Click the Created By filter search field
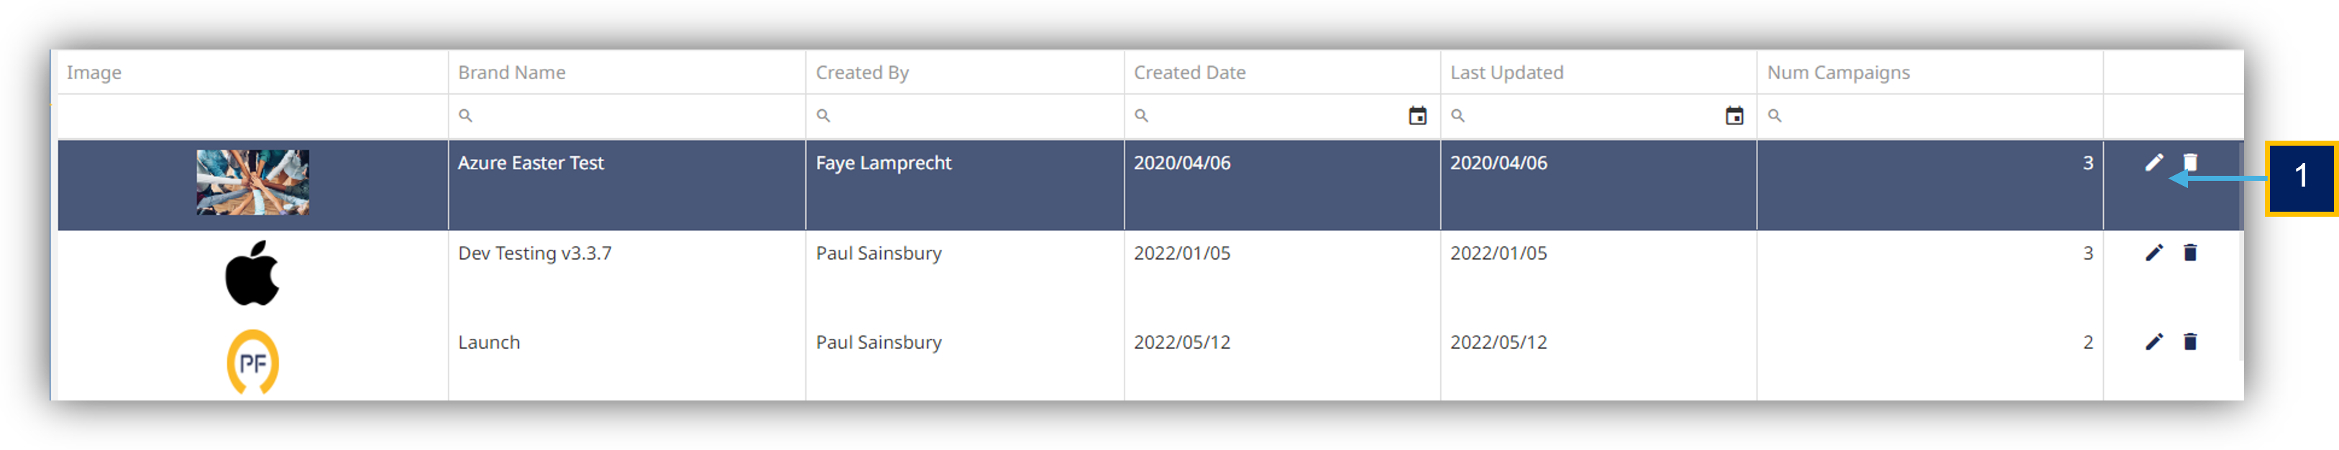2339x450 pixels. [x=964, y=116]
